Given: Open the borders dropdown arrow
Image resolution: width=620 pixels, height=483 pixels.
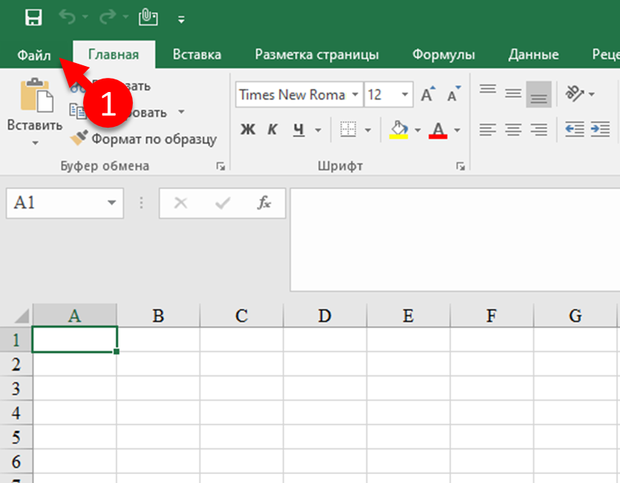Looking at the screenshot, I should point(368,130).
